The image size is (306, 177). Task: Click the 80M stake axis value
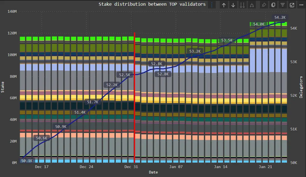[x=13, y=76]
